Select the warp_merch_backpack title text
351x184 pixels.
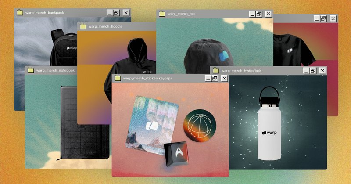point(45,13)
